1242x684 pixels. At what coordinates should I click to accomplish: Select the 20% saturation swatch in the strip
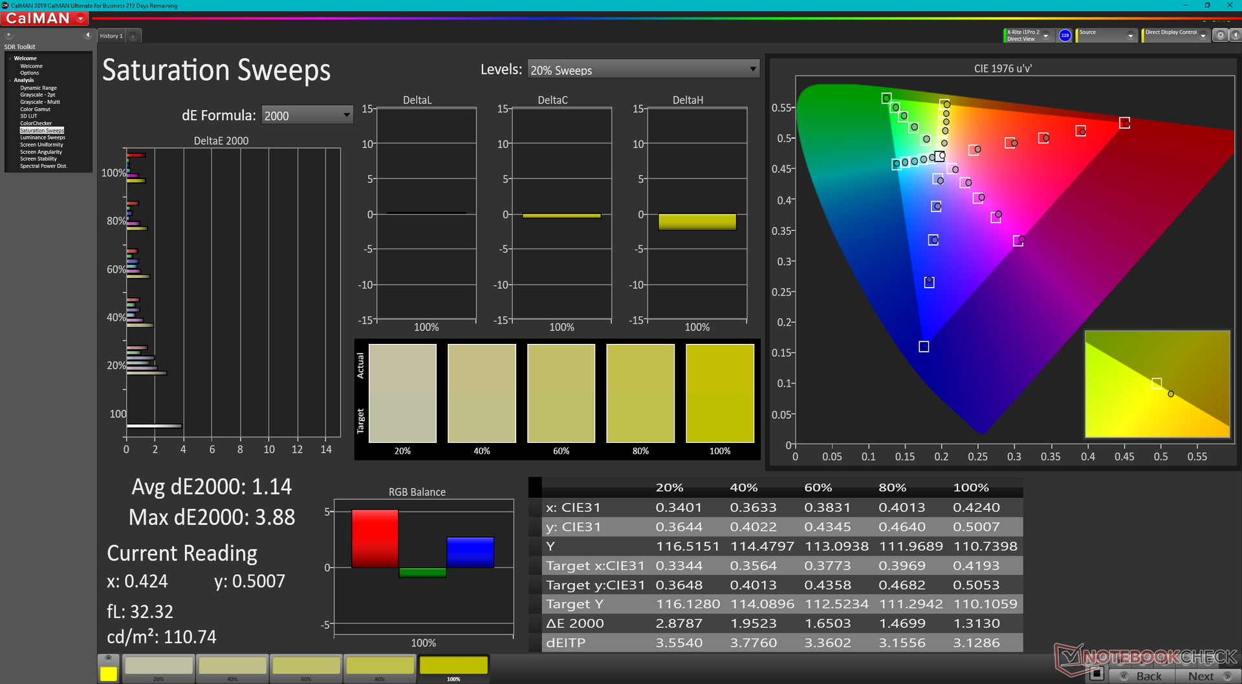[x=158, y=668]
